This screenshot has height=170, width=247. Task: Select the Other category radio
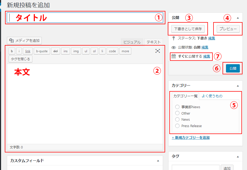click(x=177, y=113)
